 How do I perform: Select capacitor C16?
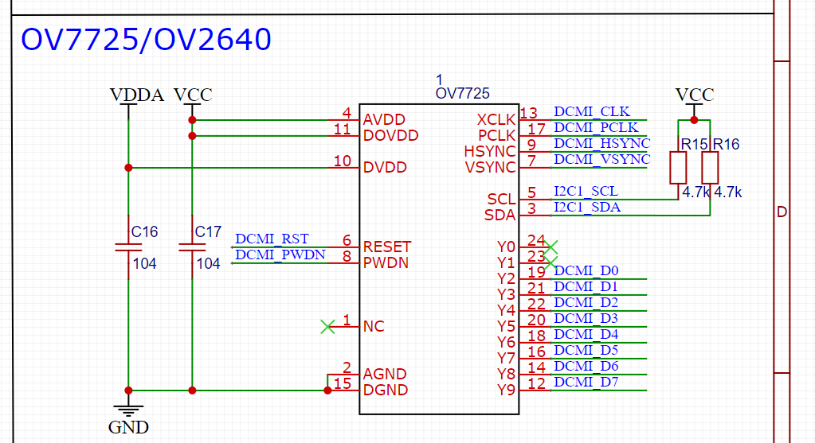tap(128, 247)
